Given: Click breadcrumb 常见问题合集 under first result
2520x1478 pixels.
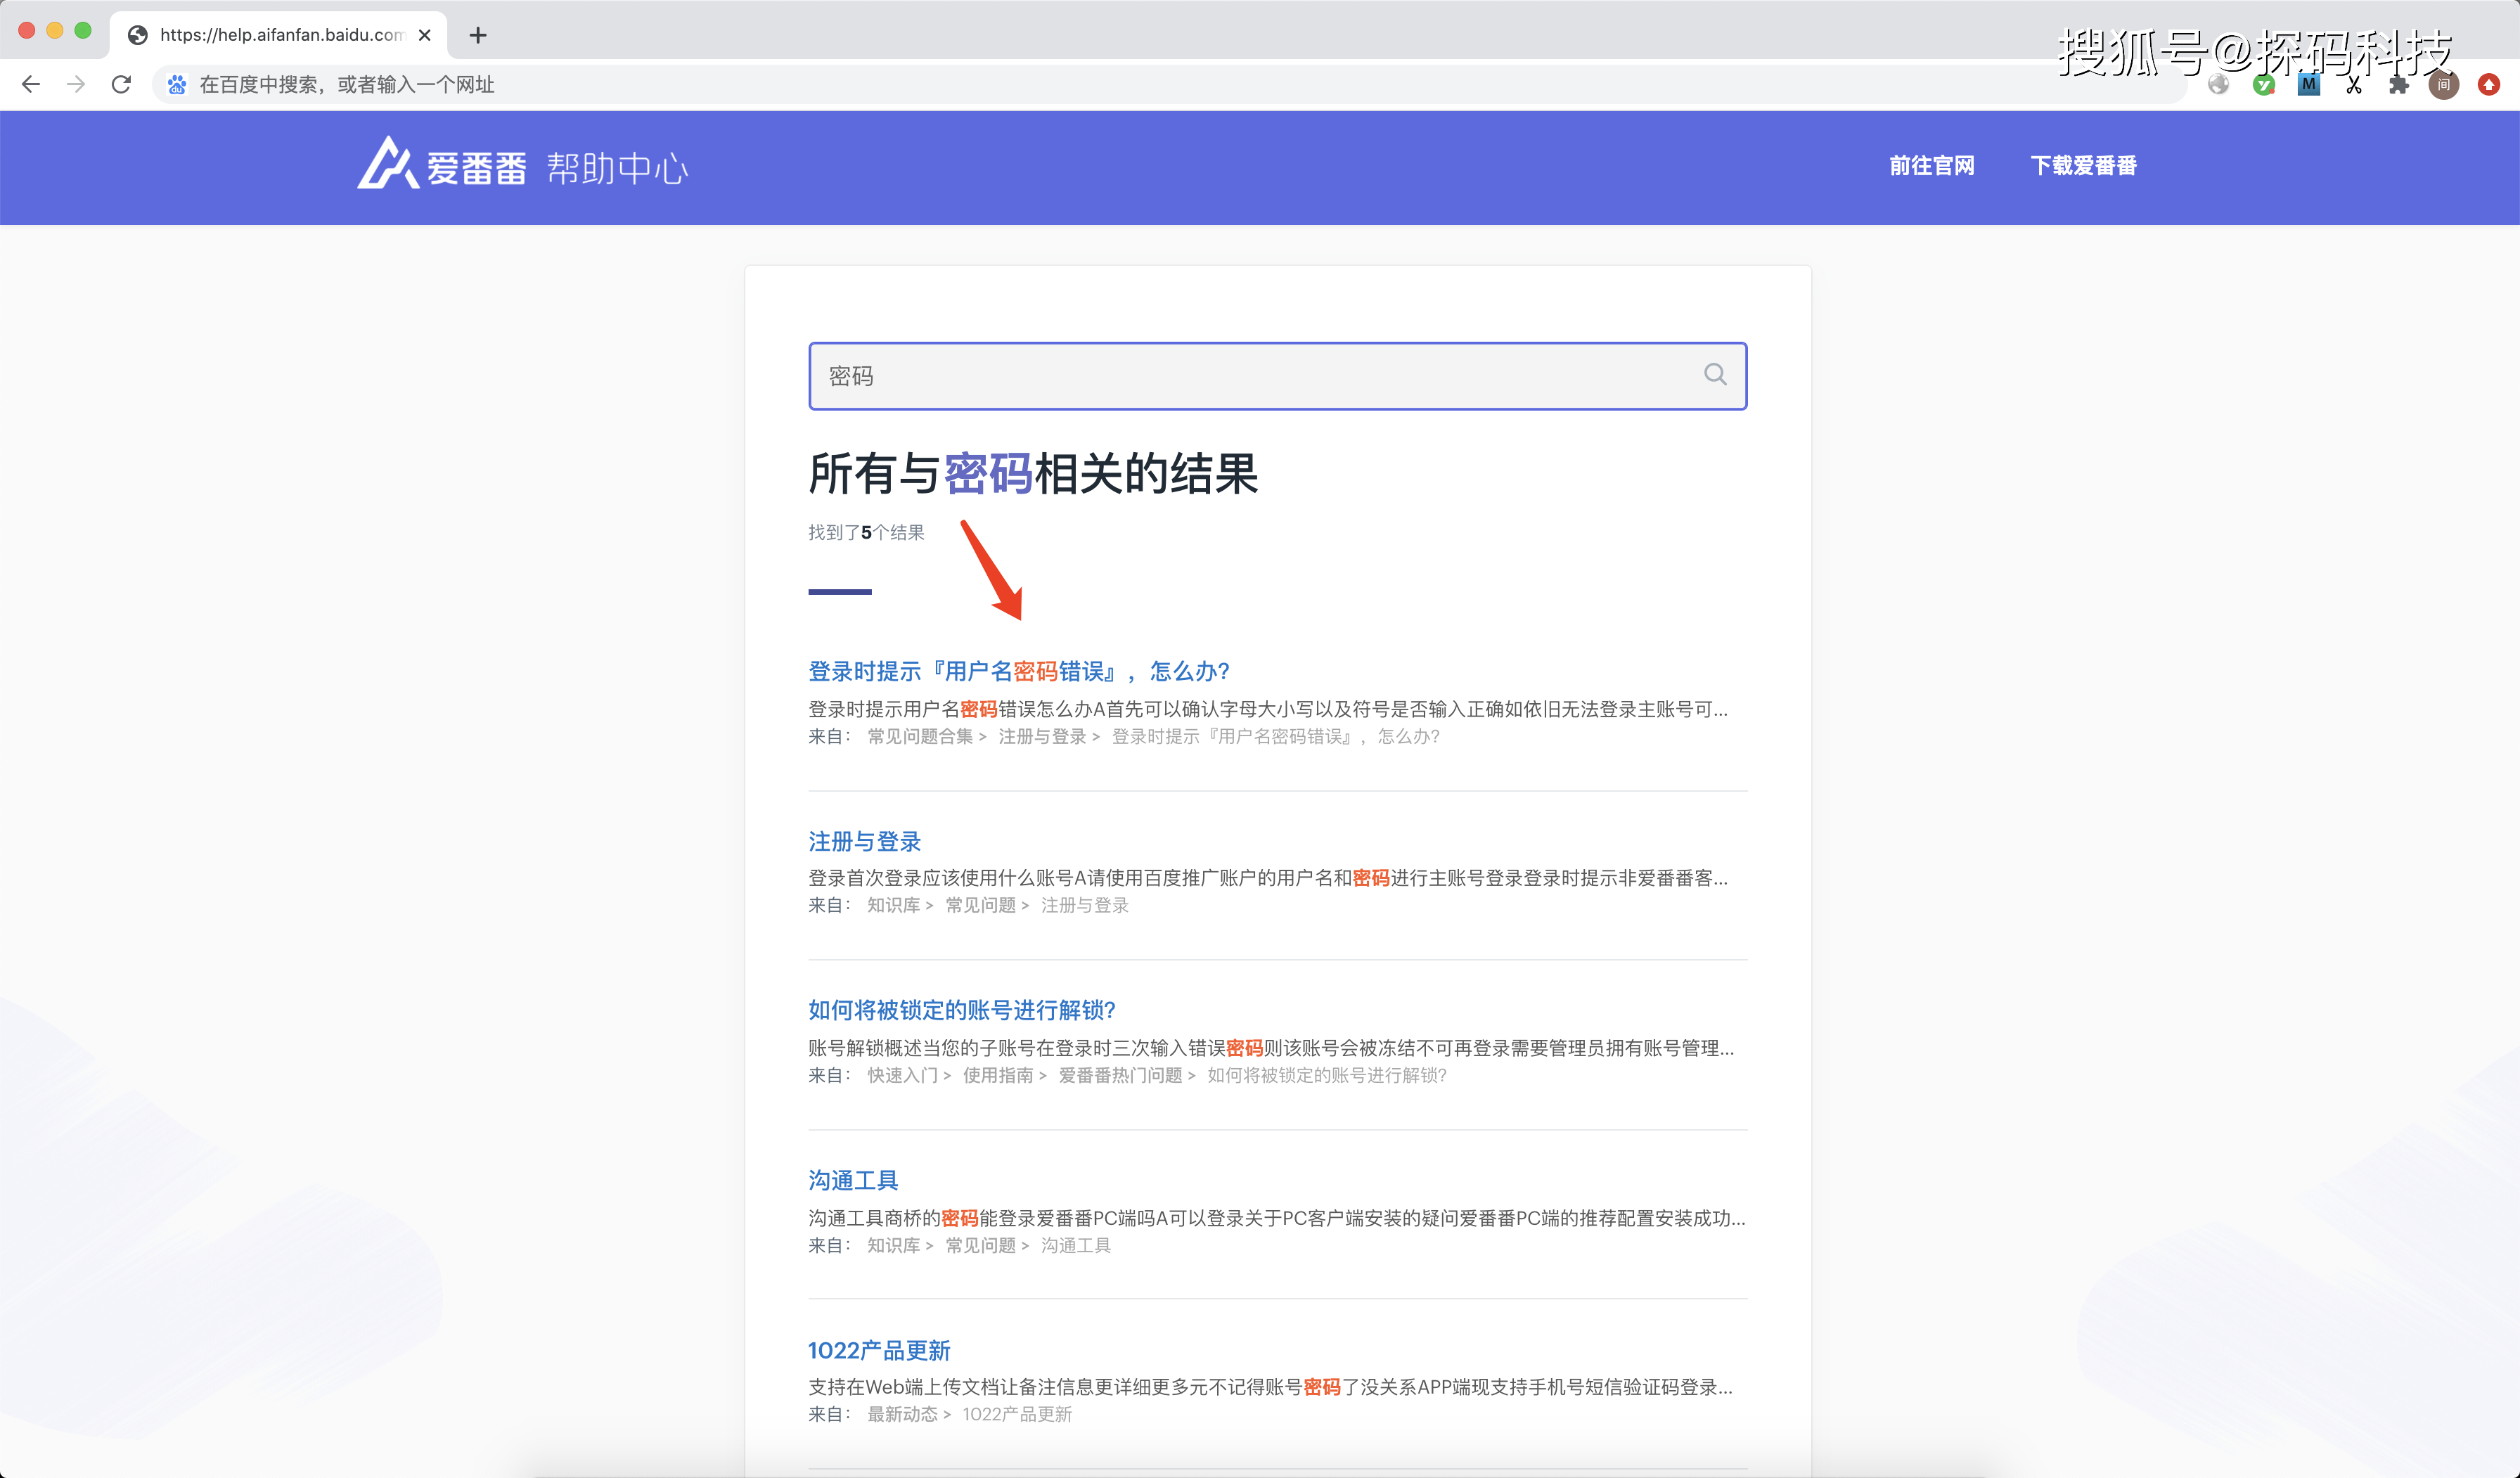Looking at the screenshot, I should (x=920, y=737).
